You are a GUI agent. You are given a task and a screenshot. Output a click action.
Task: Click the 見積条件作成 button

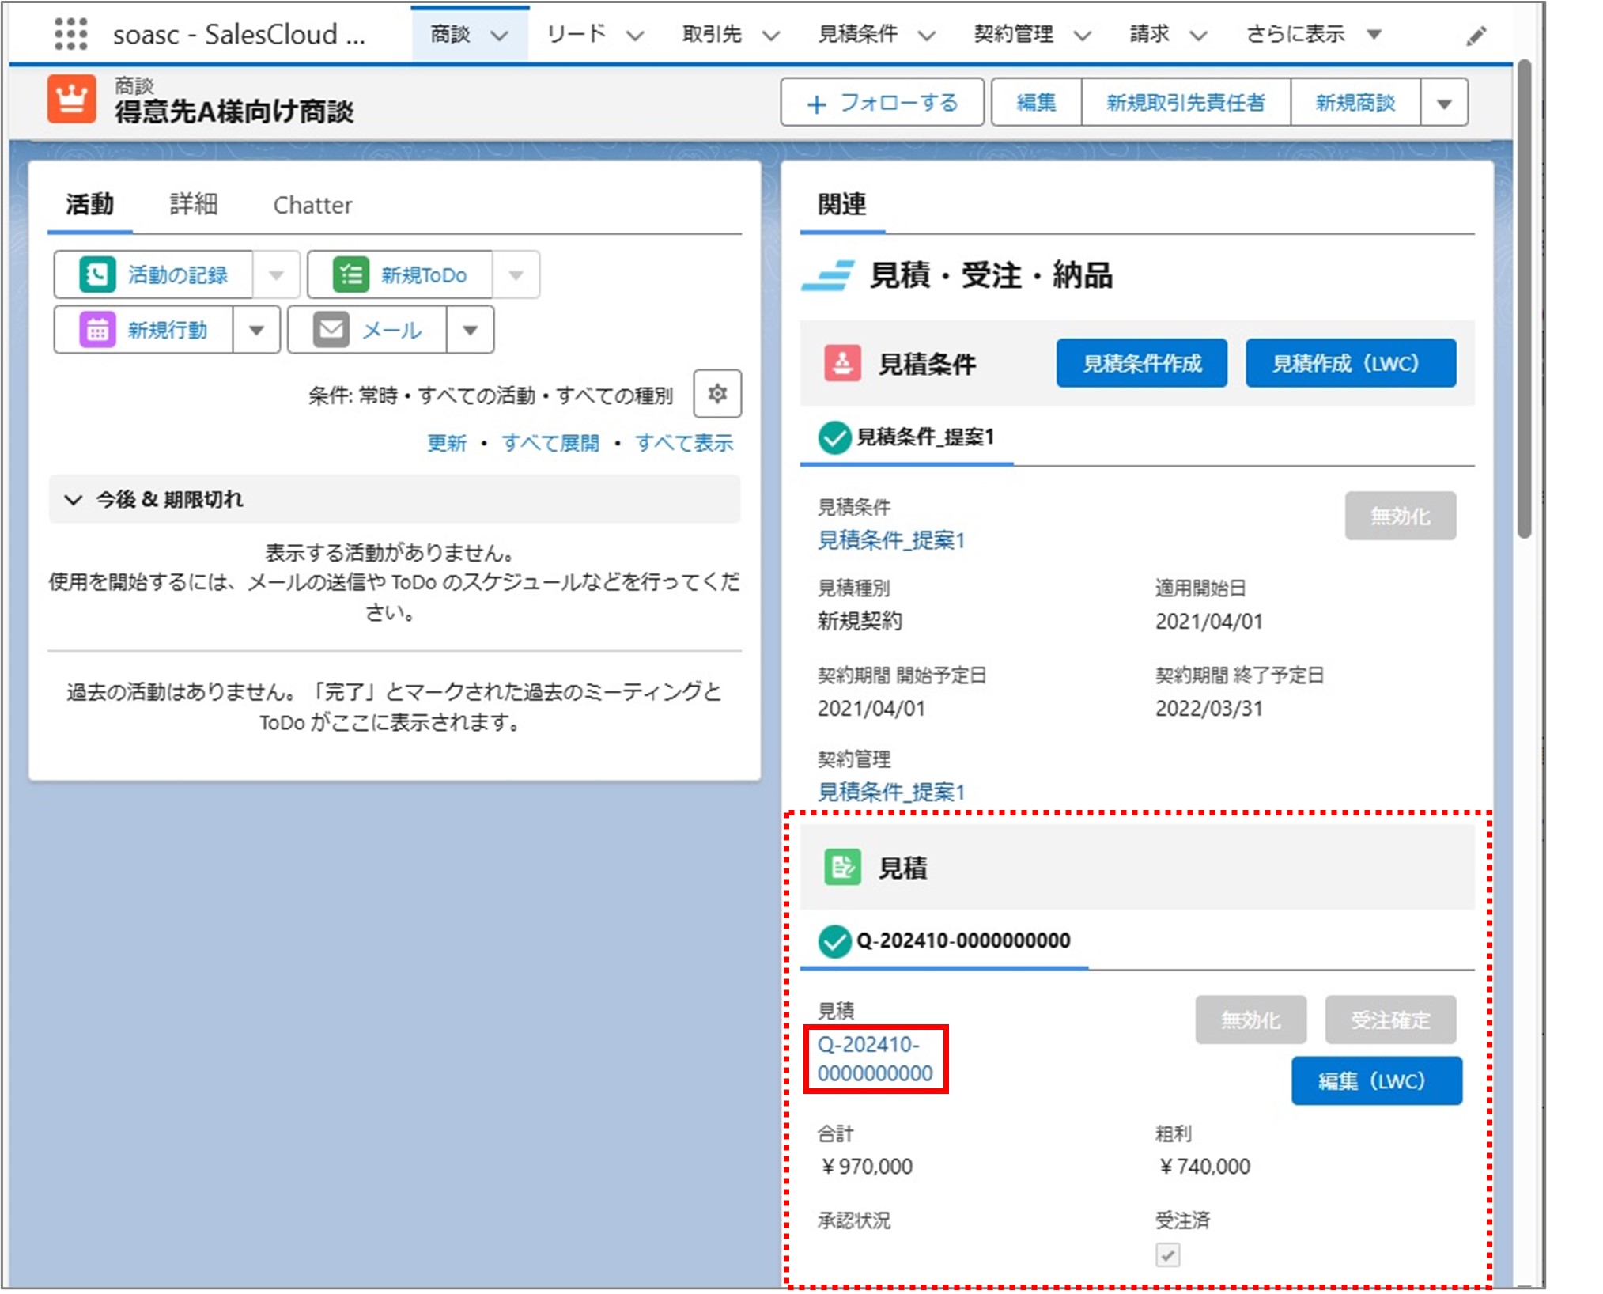pos(1141,363)
